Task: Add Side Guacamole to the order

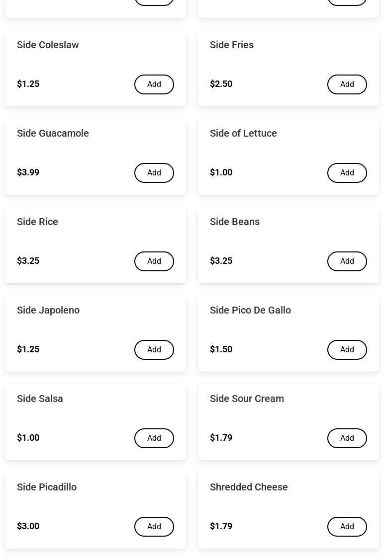Action: pos(154,173)
